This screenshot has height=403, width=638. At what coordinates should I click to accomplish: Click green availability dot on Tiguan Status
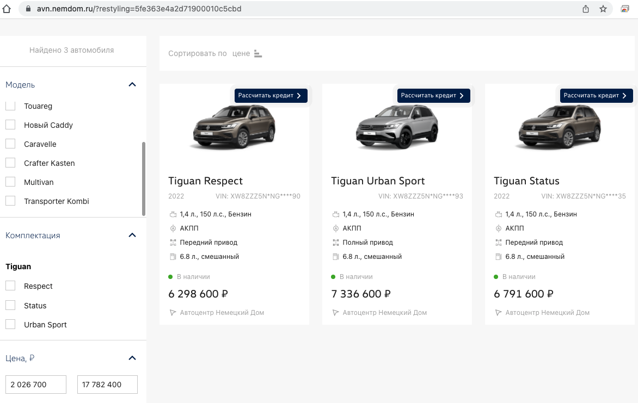[496, 277]
